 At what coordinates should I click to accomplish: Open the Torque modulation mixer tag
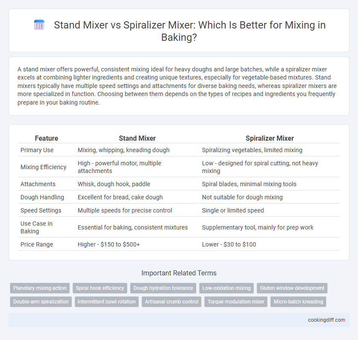click(236, 302)
